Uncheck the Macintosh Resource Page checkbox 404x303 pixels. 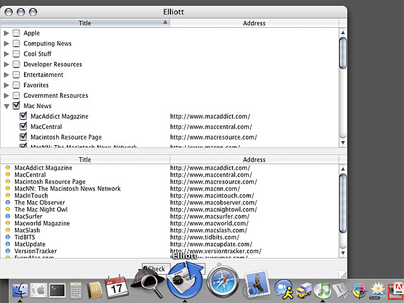click(x=23, y=137)
